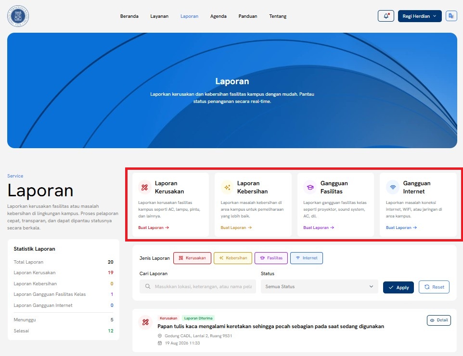Screen dimensions: 463x356
Task: Toggle the Kebersihan report type filter
Action: [233, 258]
